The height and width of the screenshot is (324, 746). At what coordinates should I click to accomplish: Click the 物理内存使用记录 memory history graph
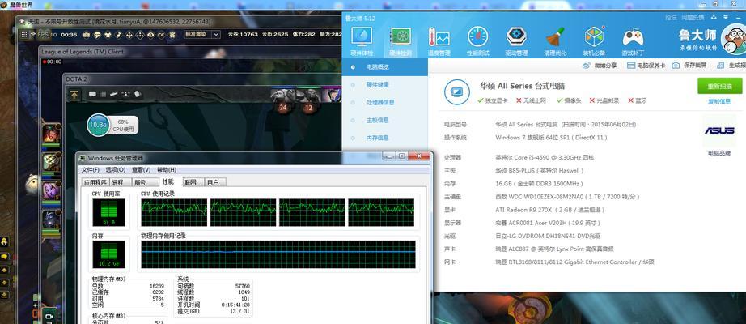point(278,254)
